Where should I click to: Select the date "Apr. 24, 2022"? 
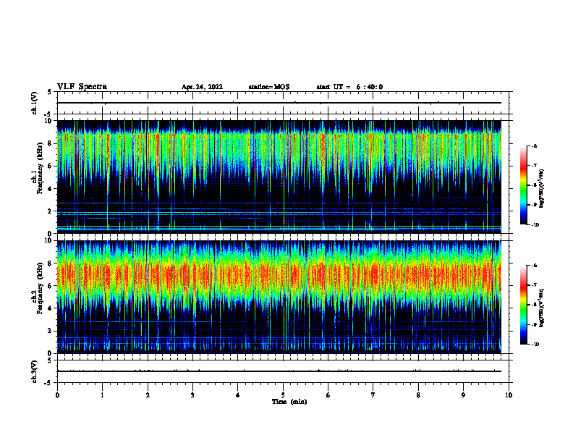(x=202, y=87)
